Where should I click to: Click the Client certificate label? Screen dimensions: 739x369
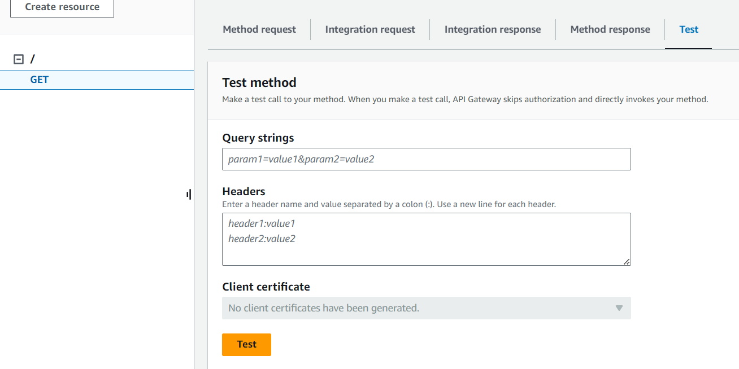point(266,287)
